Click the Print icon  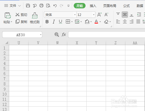(41, 6)
